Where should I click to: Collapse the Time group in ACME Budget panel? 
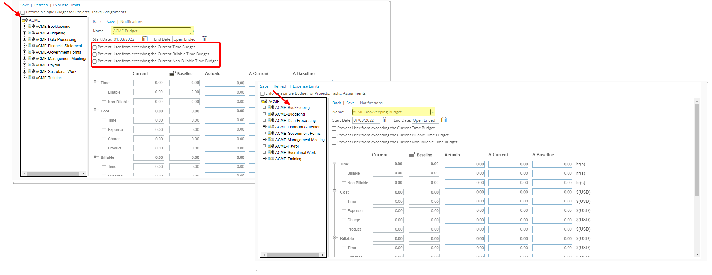(95, 82)
